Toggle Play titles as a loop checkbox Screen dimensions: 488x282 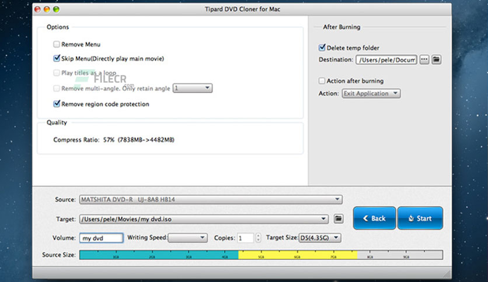[57, 73]
